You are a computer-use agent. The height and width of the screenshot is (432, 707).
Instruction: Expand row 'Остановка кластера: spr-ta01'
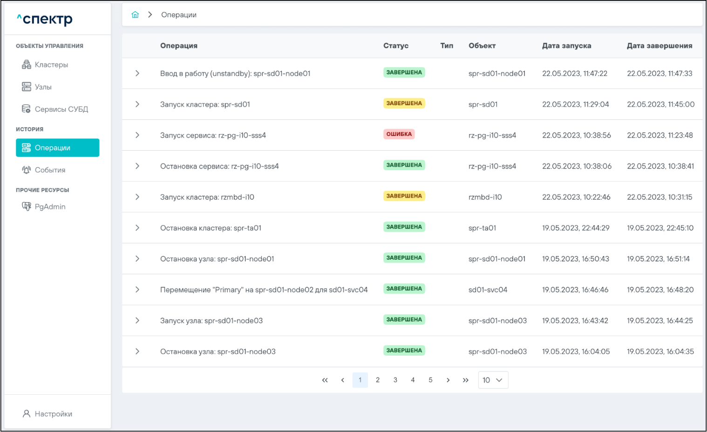pos(137,228)
